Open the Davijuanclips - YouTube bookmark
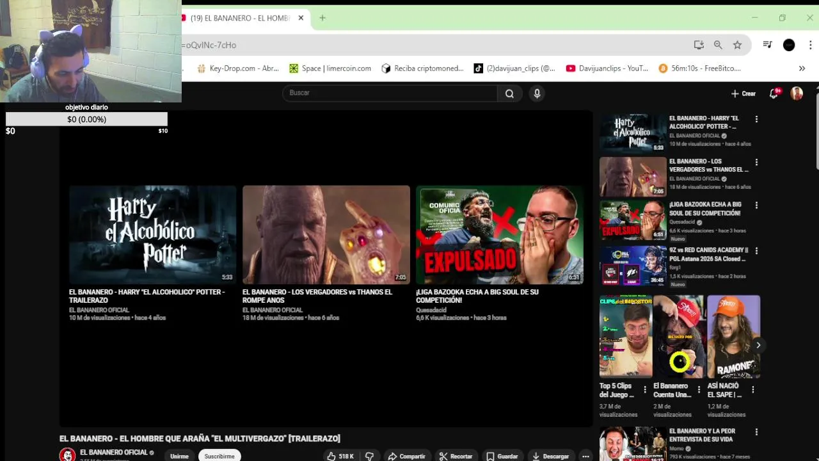This screenshot has height=461, width=819. tap(607, 69)
